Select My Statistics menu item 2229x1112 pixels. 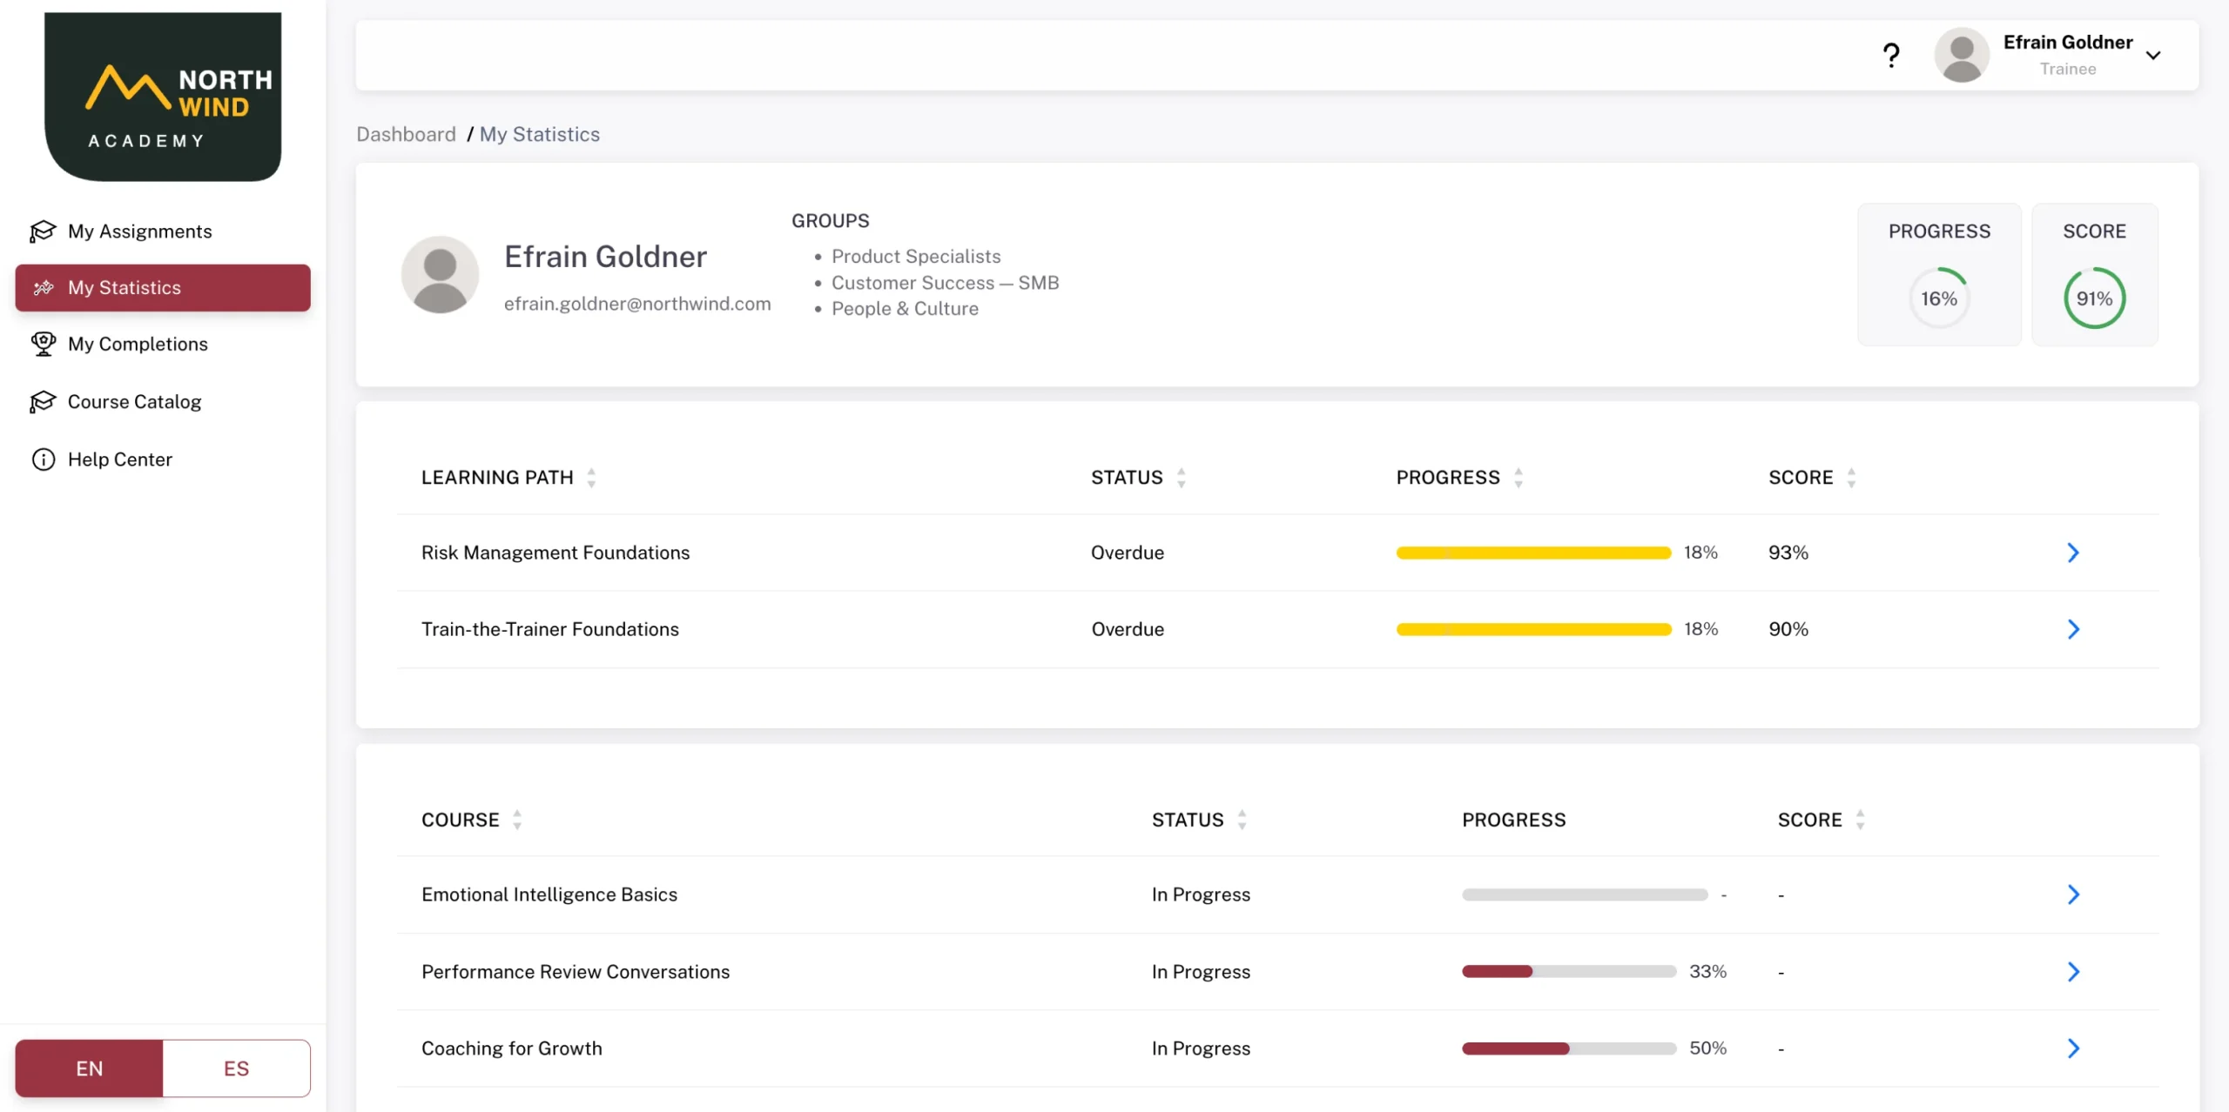(x=163, y=288)
